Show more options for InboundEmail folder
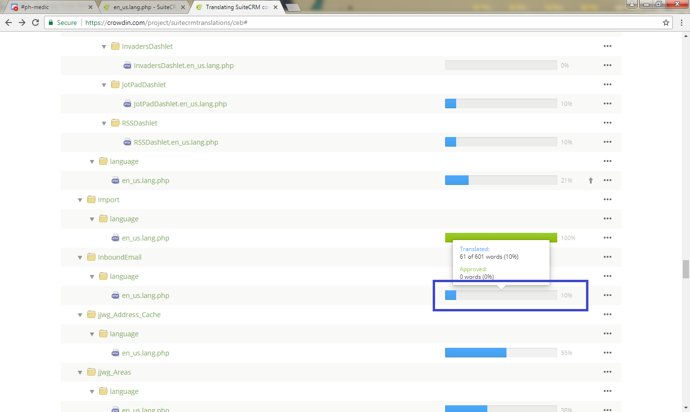The width and height of the screenshot is (690, 412). [x=608, y=257]
